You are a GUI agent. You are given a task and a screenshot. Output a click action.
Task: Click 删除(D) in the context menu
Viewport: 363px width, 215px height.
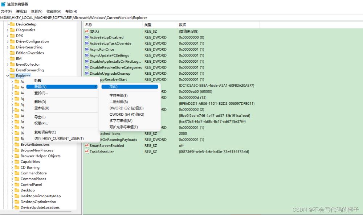click(x=40, y=102)
